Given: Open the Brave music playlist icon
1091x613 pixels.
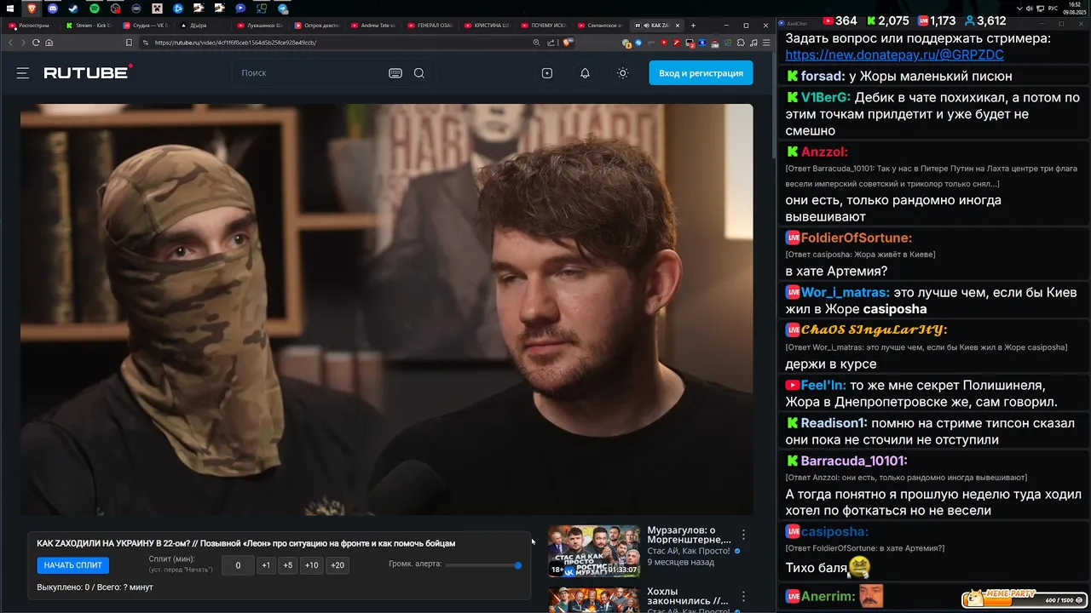Looking at the screenshot, I should pos(753,43).
